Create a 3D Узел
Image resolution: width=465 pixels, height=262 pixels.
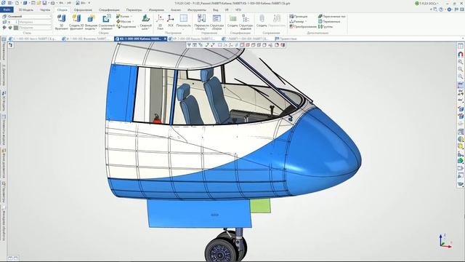pyautogui.click(x=160, y=22)
